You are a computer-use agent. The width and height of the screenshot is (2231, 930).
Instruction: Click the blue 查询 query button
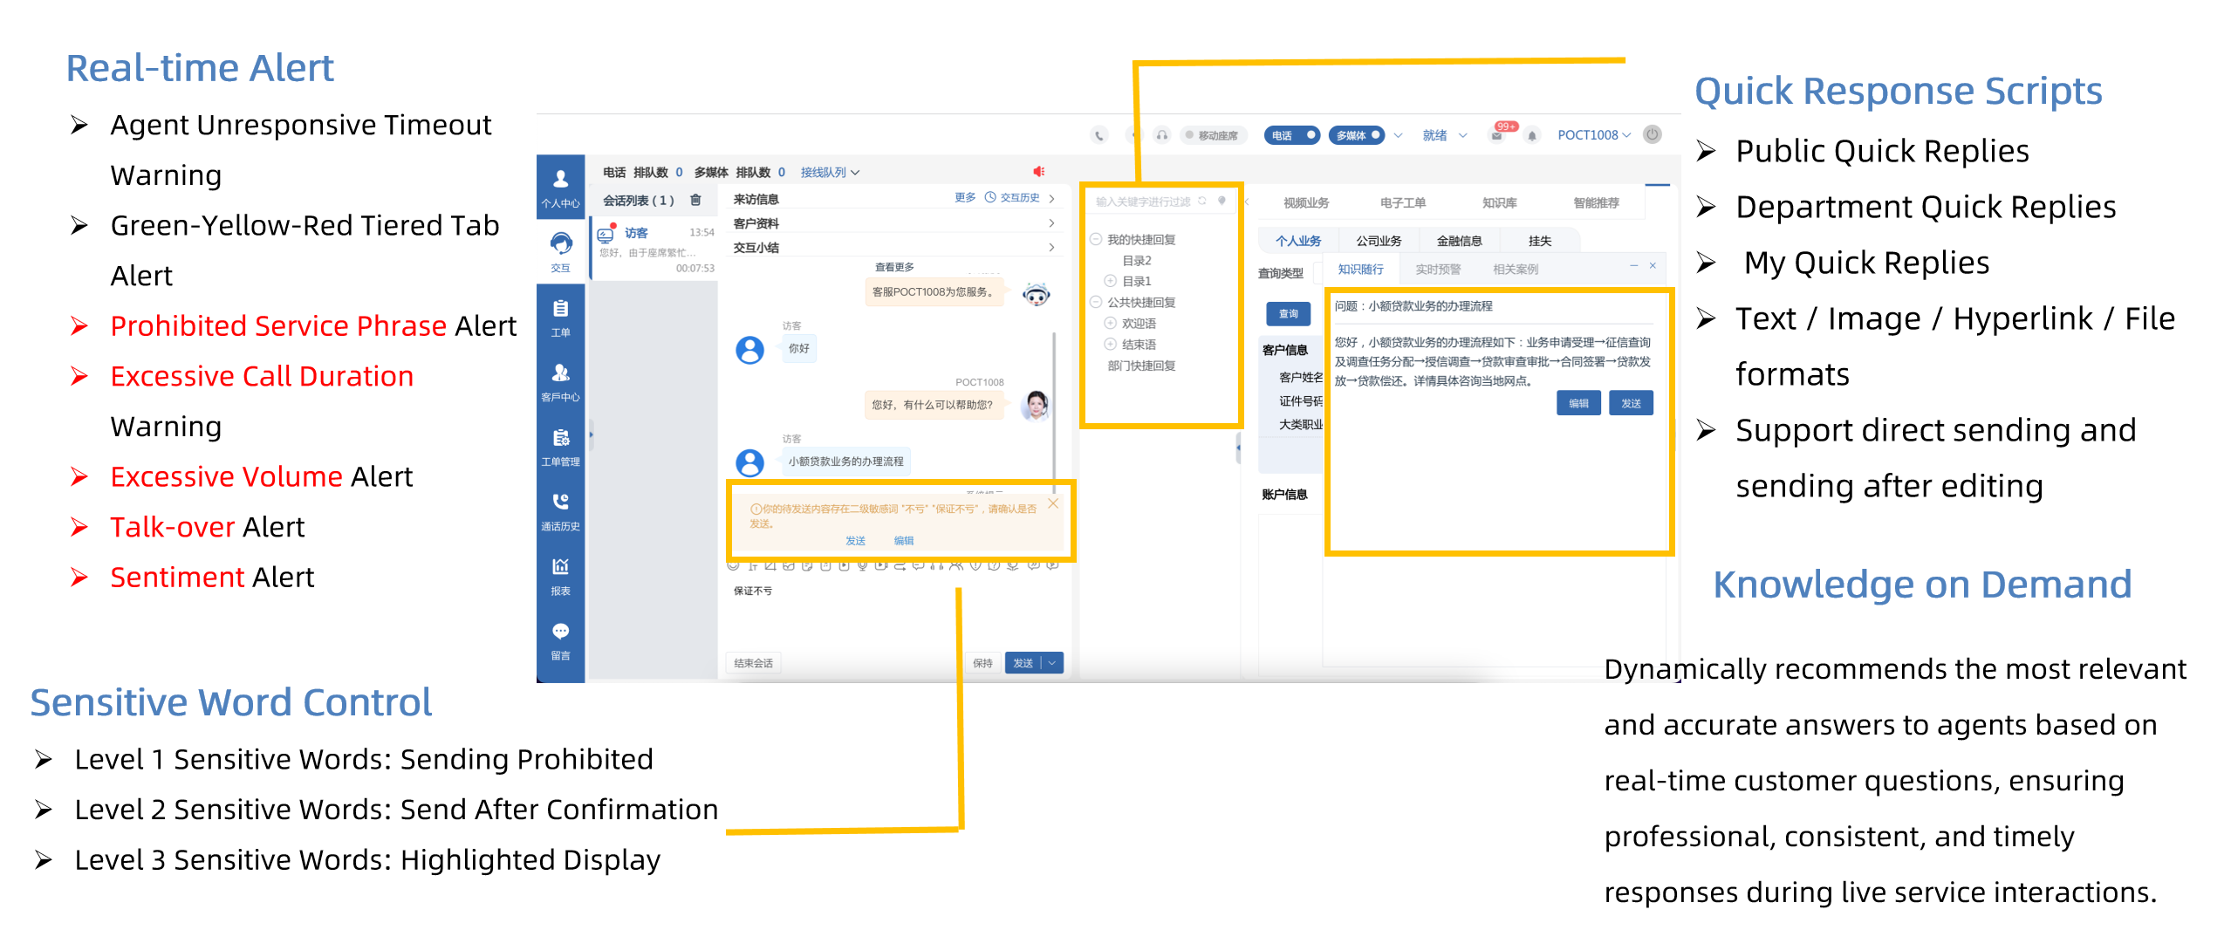pyautogui.click(x=1288, y=313)
